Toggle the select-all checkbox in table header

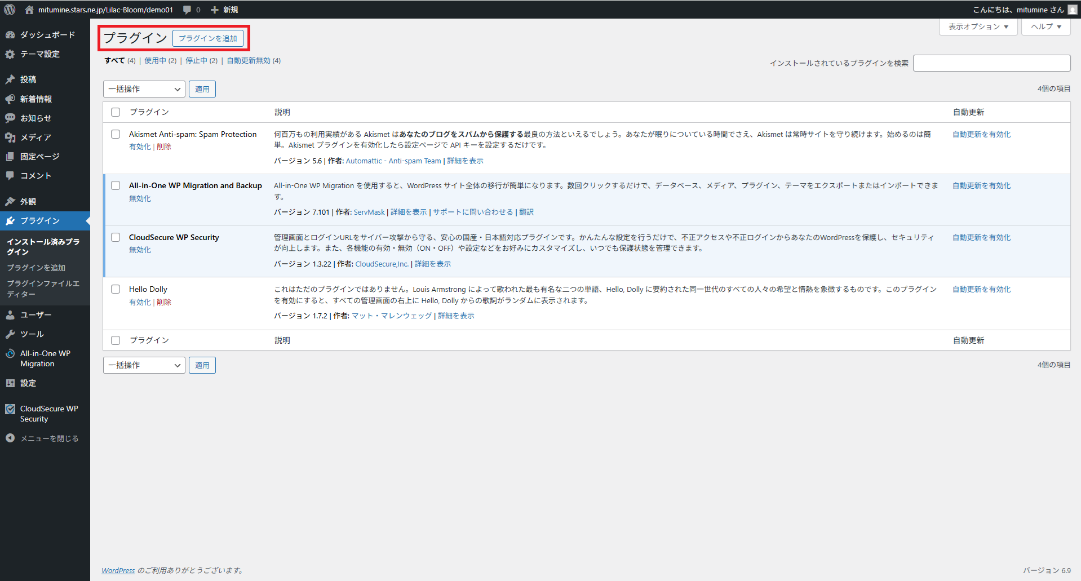click(x=116, y=112)
